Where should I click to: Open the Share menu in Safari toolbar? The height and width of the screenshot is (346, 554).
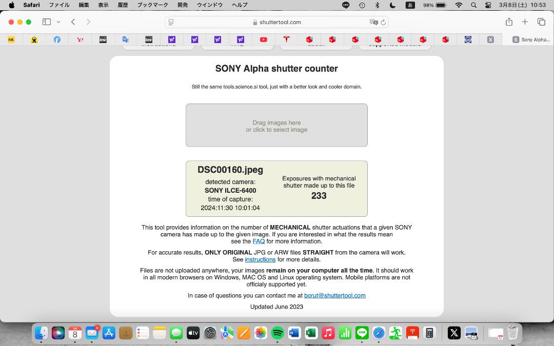tap(509, 22)
